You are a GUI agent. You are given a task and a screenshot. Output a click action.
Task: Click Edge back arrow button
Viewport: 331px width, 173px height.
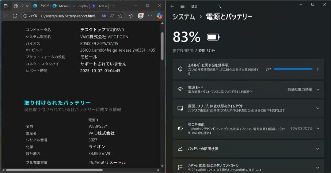(x=6, y=16)
